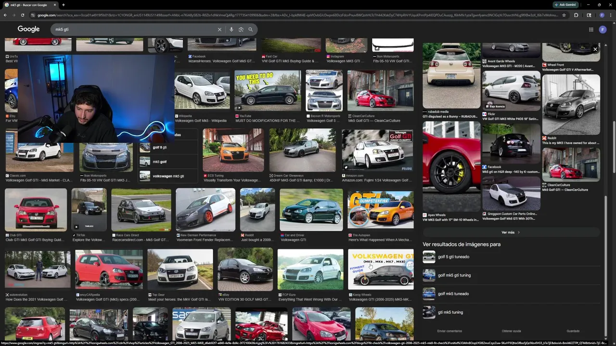Screen dimensions: 616x346
Task: Click the Google logo
Action: click(28, 29)
